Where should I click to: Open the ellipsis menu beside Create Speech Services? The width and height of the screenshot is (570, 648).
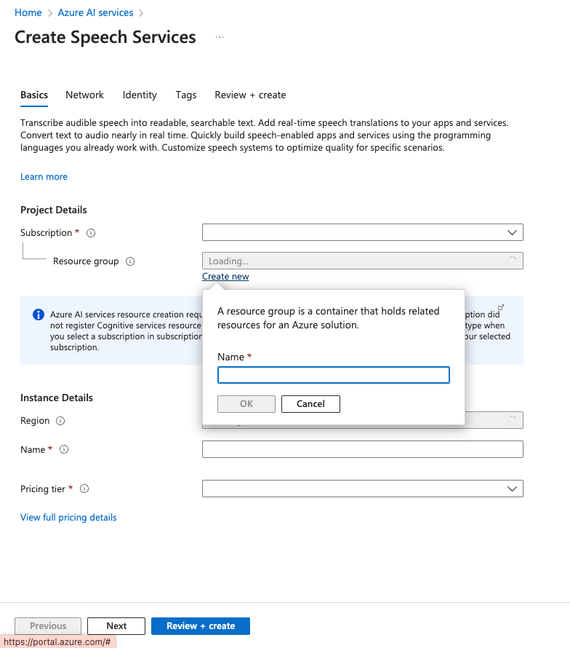[220, 37]
